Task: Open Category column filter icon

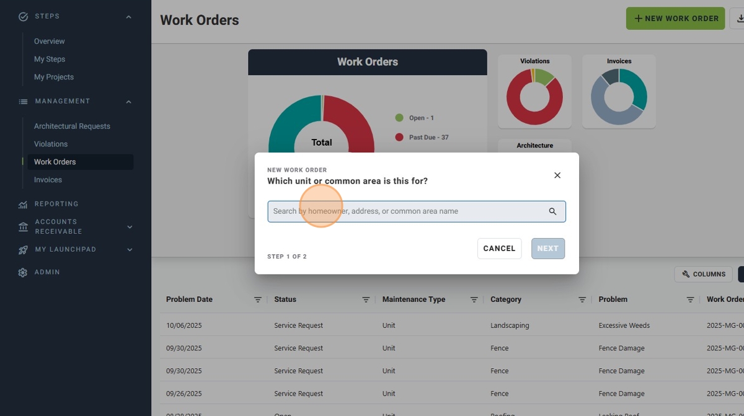Action: 582,299
